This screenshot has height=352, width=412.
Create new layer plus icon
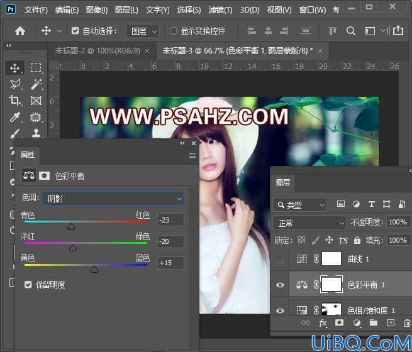tap(391, 322)
